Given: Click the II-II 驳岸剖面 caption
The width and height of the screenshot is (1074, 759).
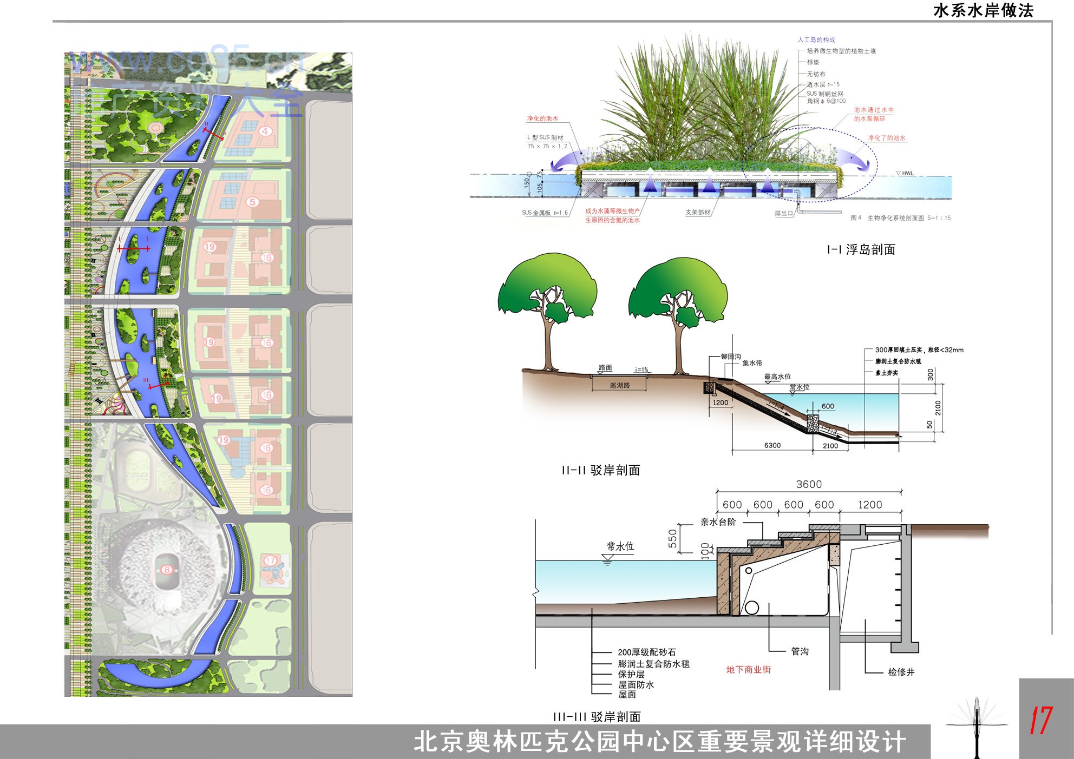Looking at the screenshot, I should (601, 470).
